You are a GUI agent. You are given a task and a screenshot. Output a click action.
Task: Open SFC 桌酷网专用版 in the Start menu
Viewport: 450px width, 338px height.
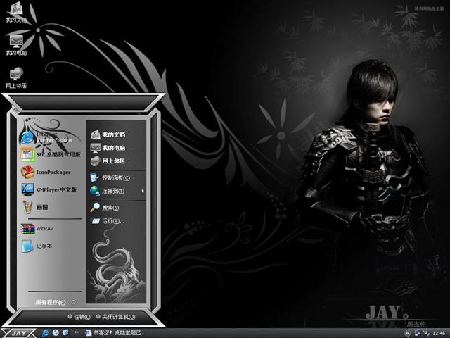tap(51, 154)
